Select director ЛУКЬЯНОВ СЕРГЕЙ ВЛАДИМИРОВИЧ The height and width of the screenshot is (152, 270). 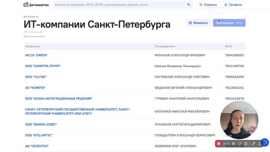pos(183,125)
